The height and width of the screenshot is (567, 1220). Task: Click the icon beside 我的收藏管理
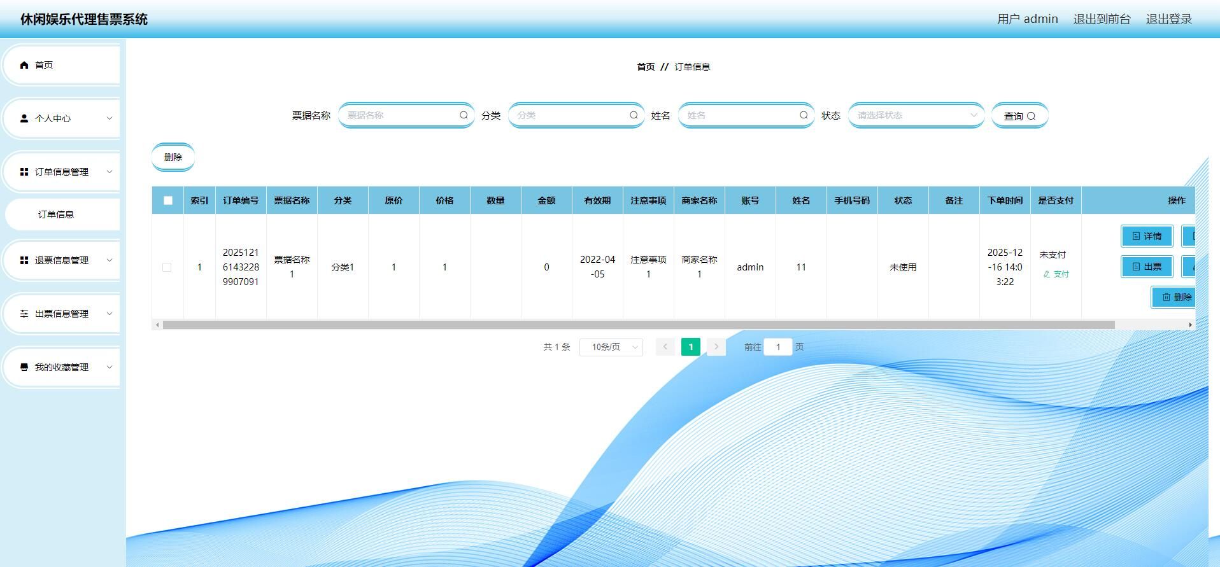[24, 367]
